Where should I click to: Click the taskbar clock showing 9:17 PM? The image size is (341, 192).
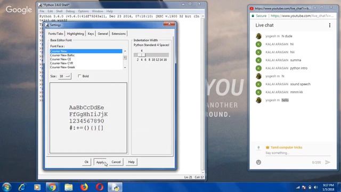coord(328,187)
